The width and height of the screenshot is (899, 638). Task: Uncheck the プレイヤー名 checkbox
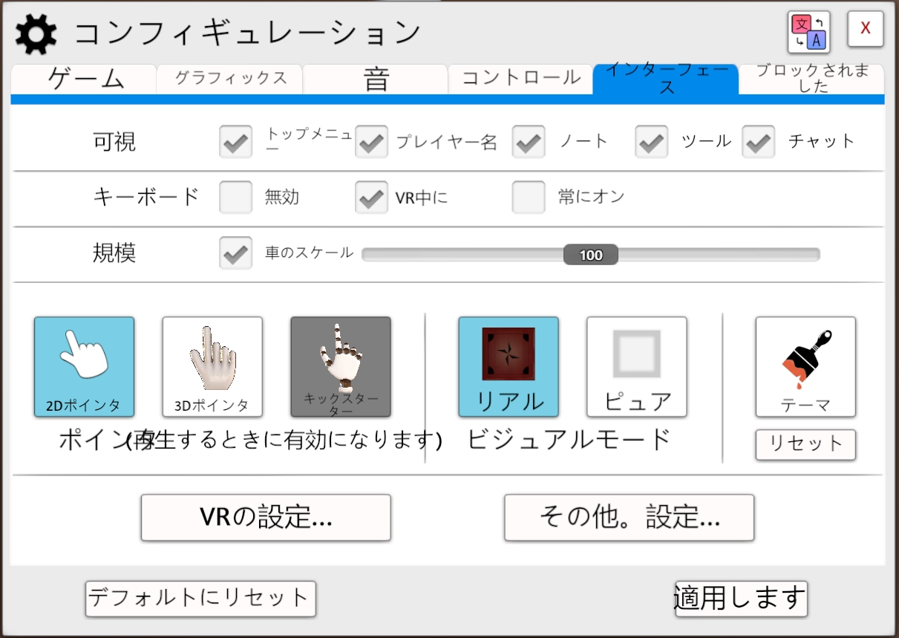[371, 142]
